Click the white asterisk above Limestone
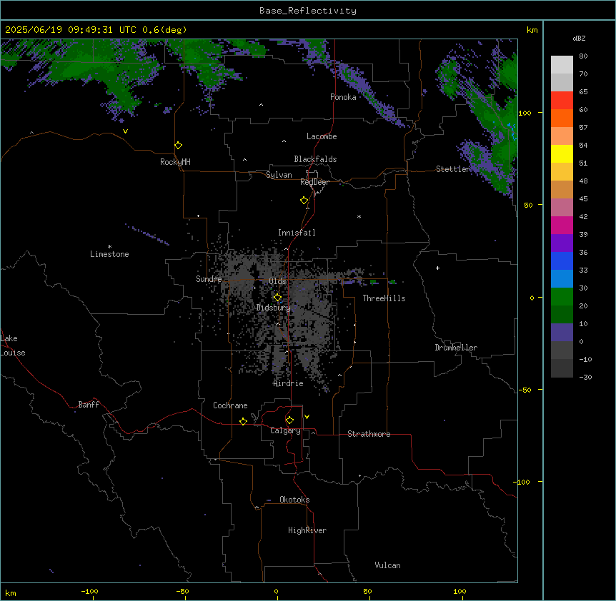616x601 pixels. point(109,247)
